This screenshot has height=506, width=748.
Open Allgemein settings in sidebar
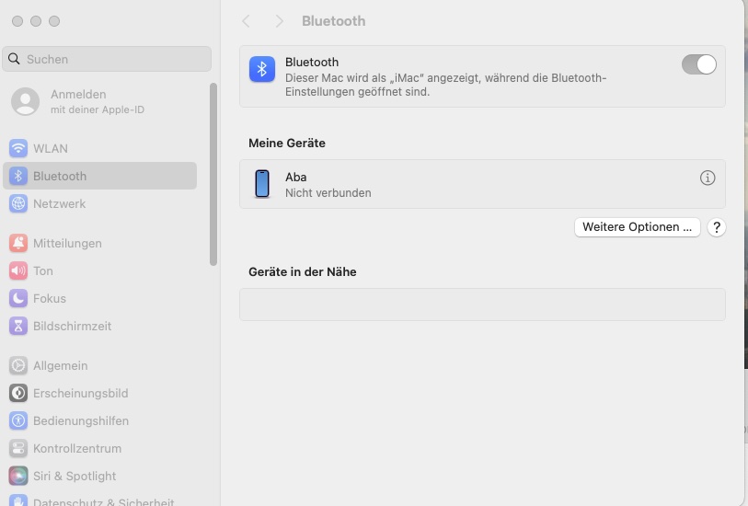point(60,365)
